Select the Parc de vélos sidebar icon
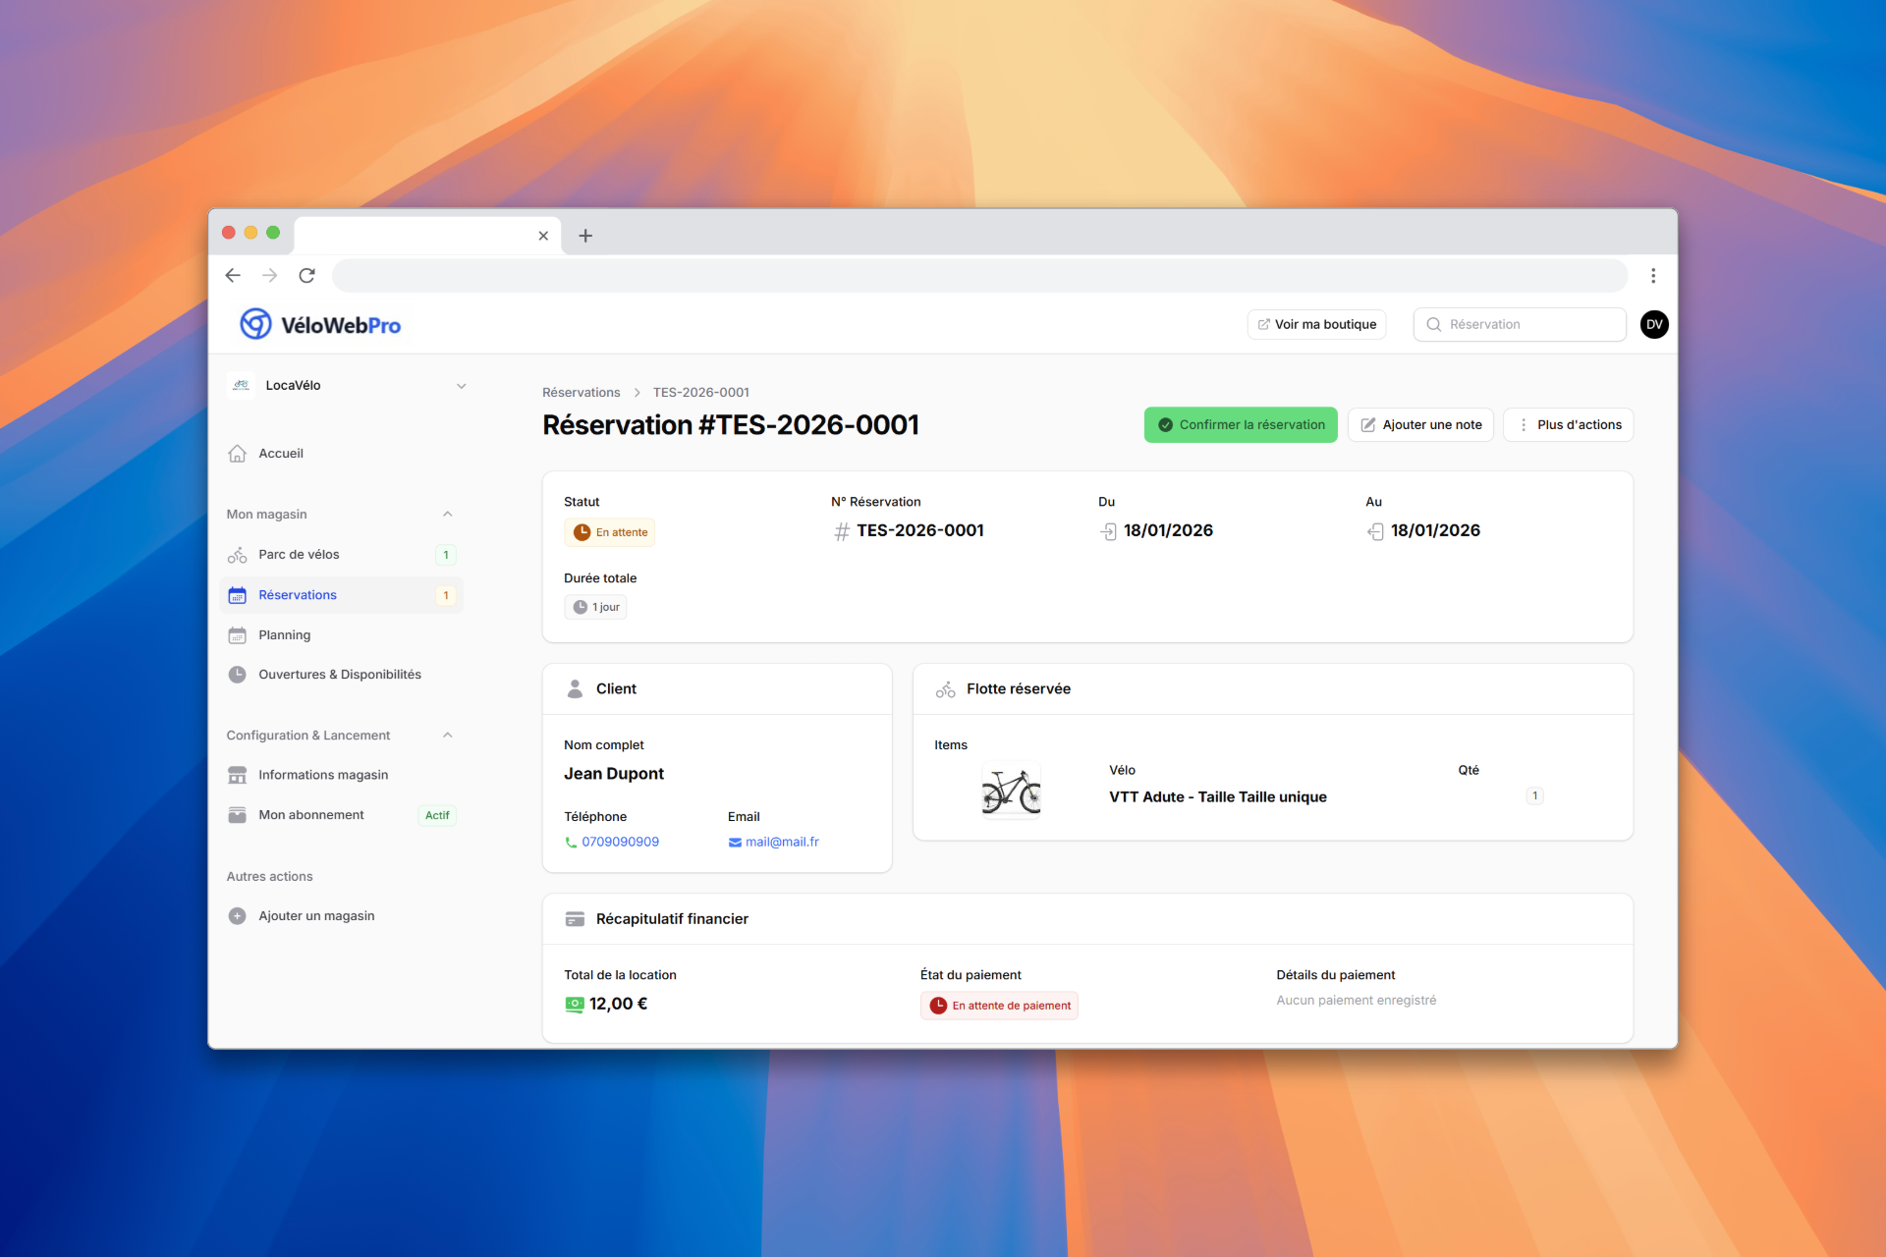1886x1257 pixels. (237, 554)
